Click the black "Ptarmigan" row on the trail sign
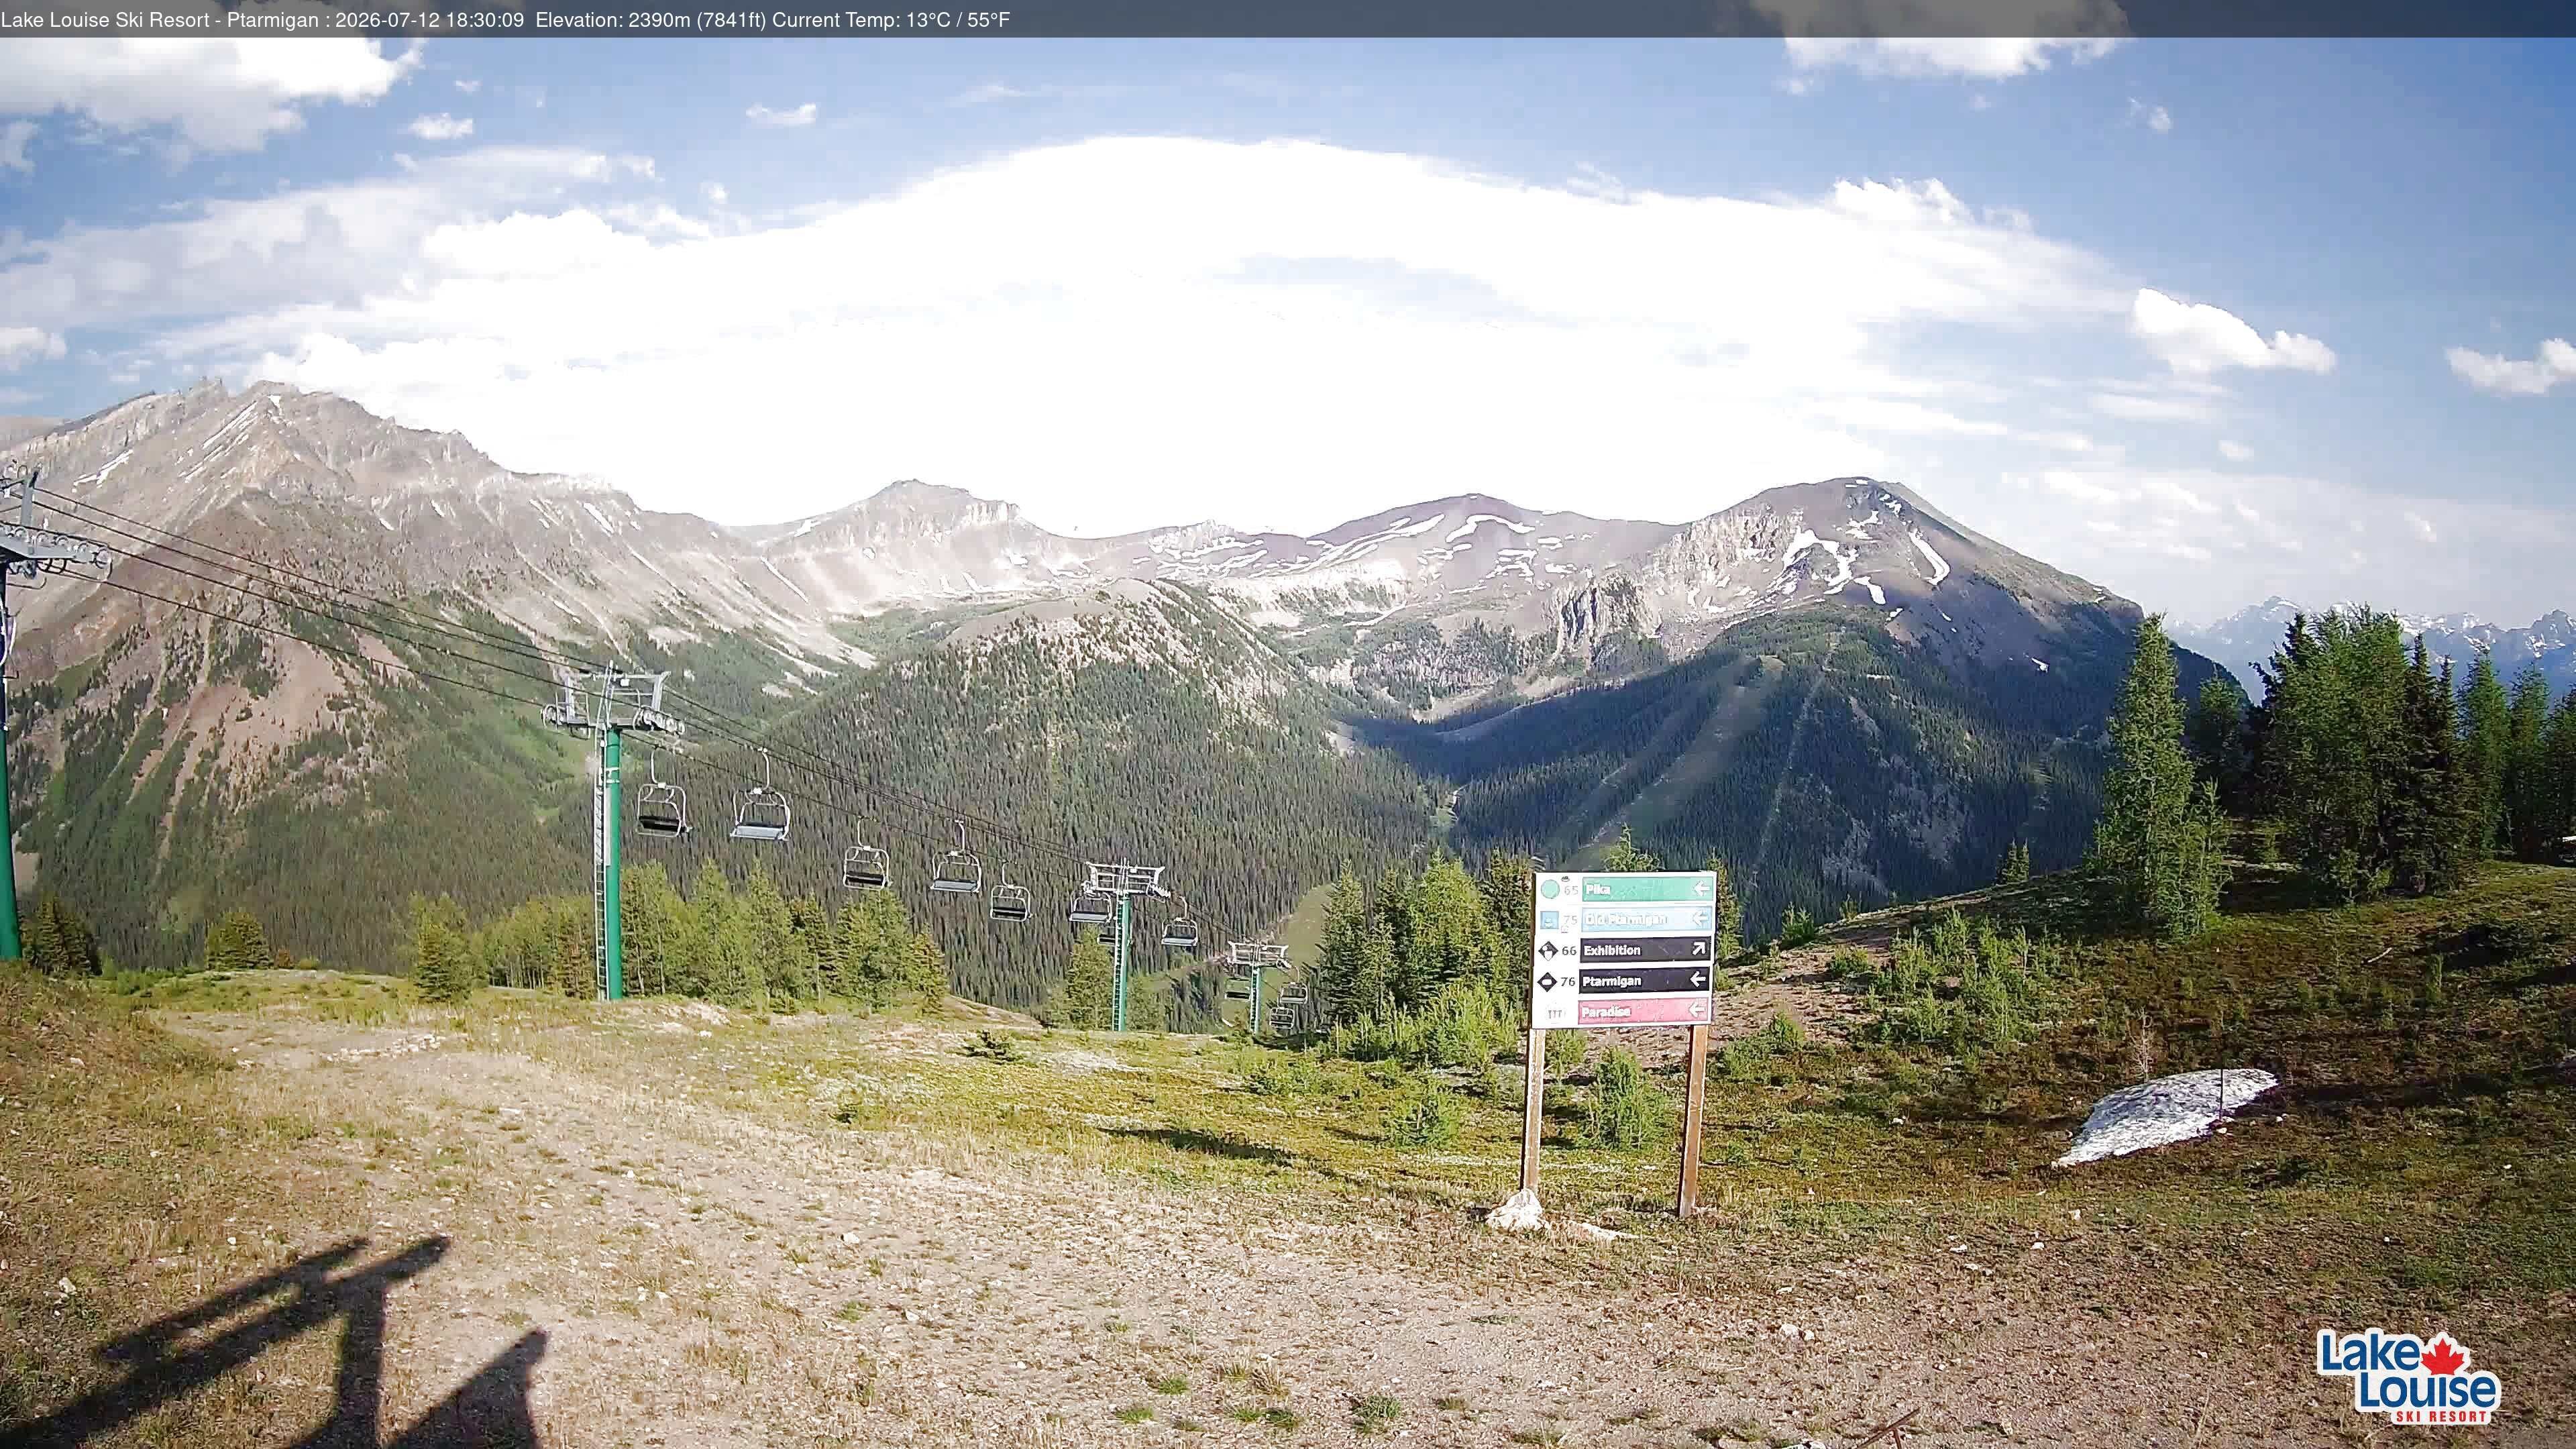Viewport: 2576px width, 1449px height. coord(1645,981)
